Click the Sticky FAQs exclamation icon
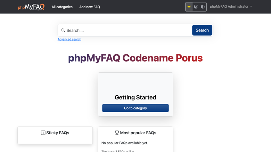271x152 pixels. click(43, 133)
